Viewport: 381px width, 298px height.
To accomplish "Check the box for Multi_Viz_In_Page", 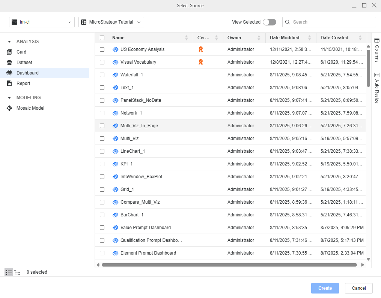I will [x=102, y=126].
